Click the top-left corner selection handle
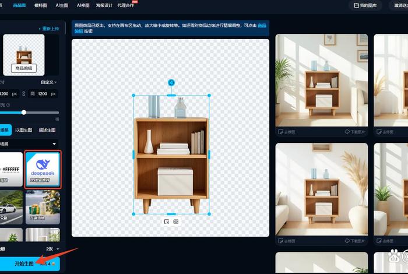 pos(133,96)
